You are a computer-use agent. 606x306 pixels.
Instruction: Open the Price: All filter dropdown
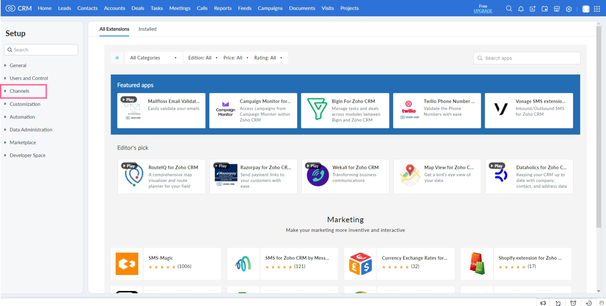tap(236, 58)
